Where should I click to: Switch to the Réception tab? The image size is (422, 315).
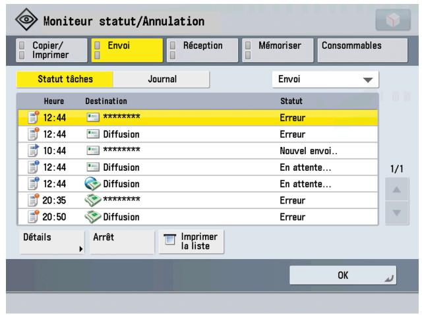pyautogui.click(x=202, y=50)
